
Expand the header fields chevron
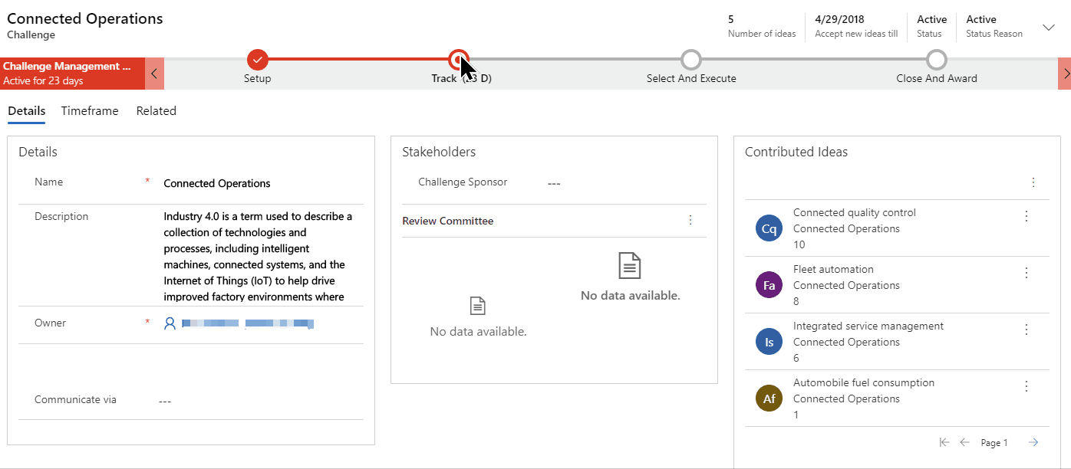(1049, 28)
